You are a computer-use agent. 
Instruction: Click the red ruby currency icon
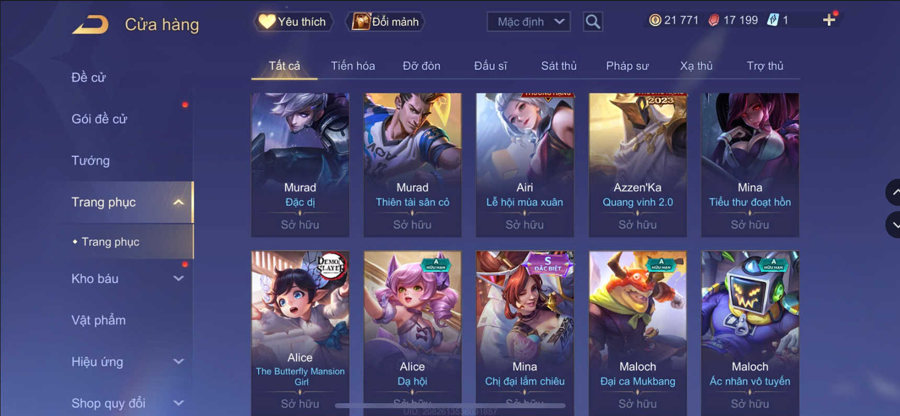[714, 20]
